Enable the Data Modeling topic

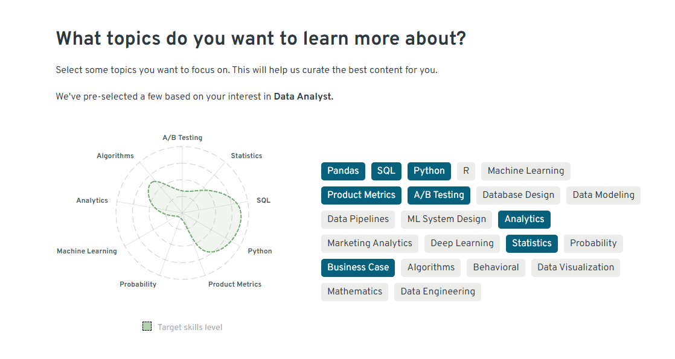tap(603, 195)
